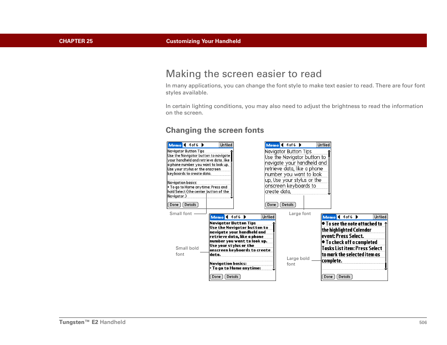This screenshot has height=345, width=447.
Task: Click next memo arrow in Large font screen
Action: pyautogui.click(x=300, y=145)
